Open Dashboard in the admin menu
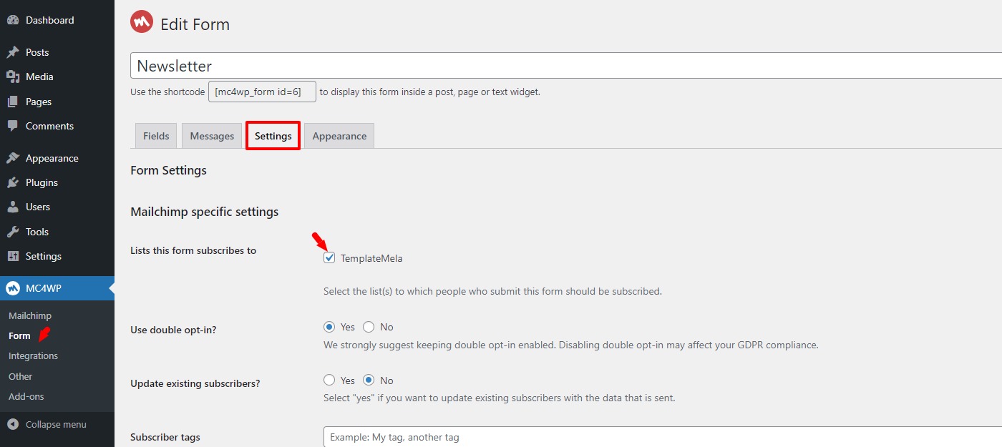The height and width of the screenshot is (447, 1002). pyautogui.click(x=57, y=20)
